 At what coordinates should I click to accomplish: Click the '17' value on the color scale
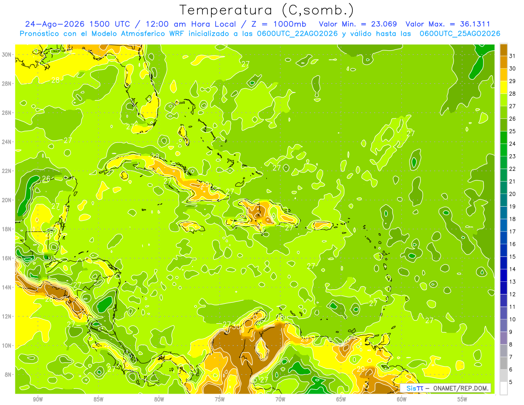512,232
